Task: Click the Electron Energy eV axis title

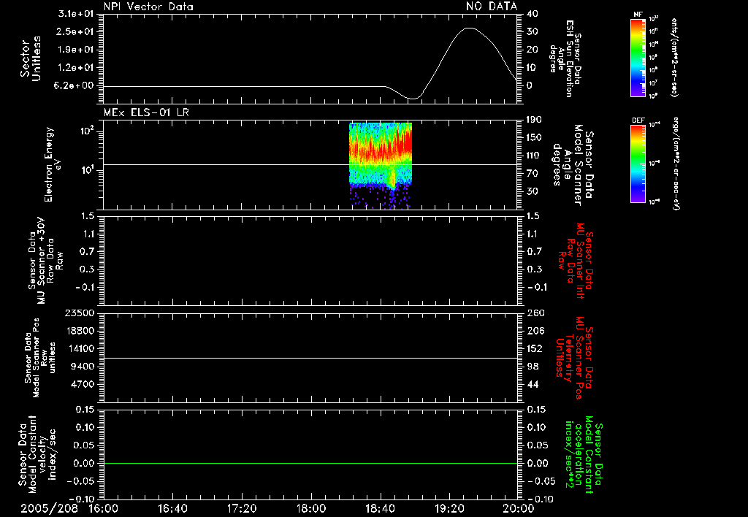Action: click(x=53, y=164)
